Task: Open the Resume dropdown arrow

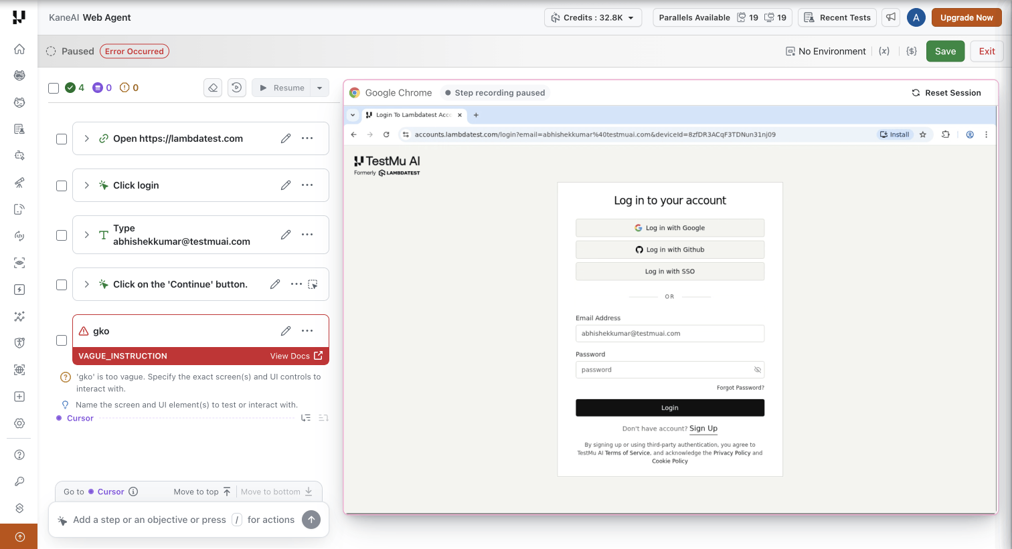Action: click(320, 88)
